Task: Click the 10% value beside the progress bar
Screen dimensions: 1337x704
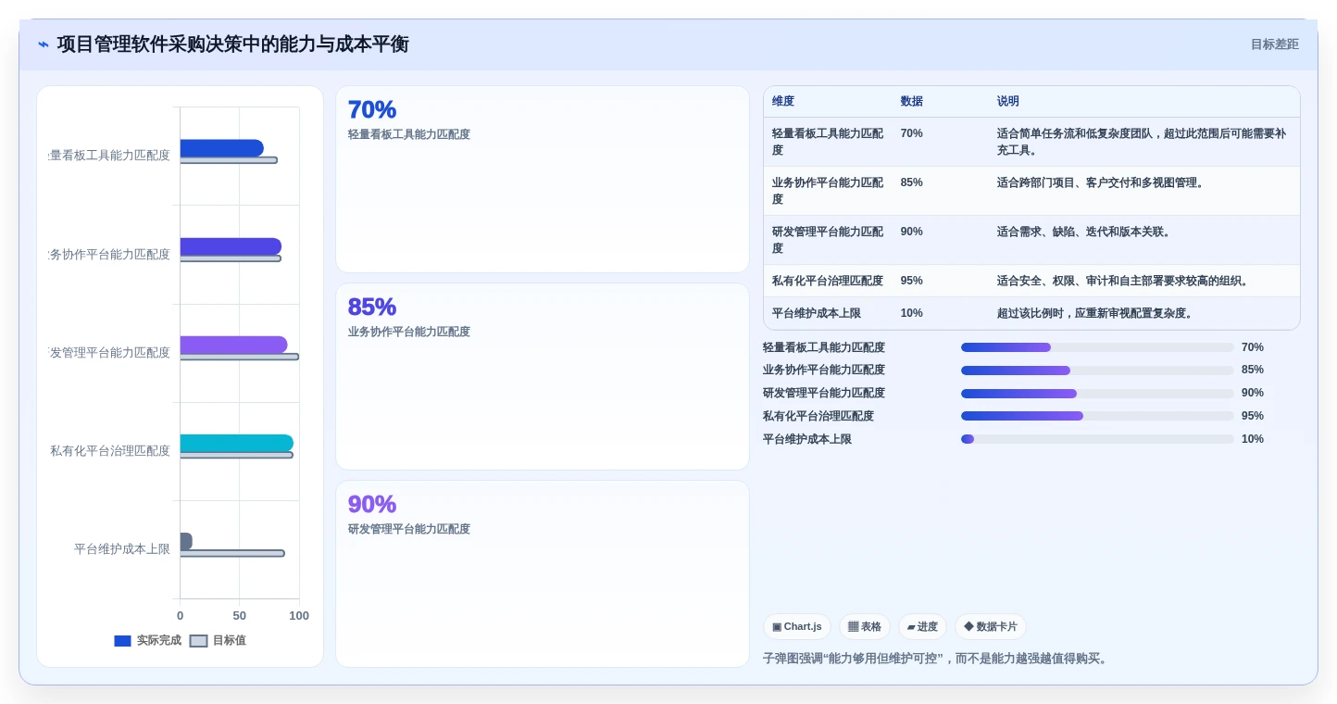Action: pyautogui.click(x=1253, y=439)
